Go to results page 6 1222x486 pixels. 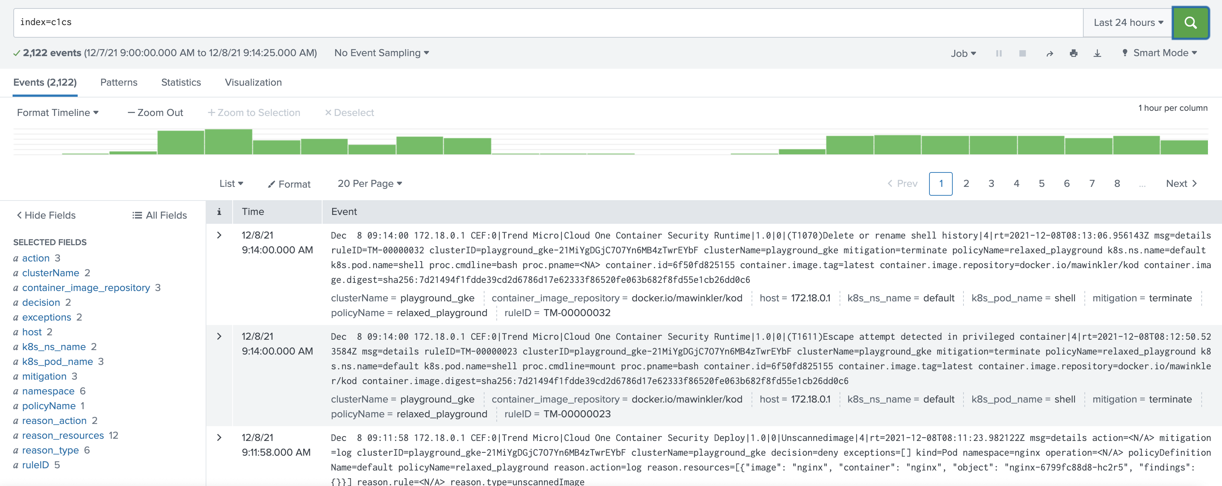coord(1066,184)
